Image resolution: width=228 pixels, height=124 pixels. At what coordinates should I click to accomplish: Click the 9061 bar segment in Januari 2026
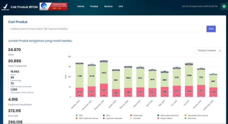pyautogui.click(x=116, y=80)
